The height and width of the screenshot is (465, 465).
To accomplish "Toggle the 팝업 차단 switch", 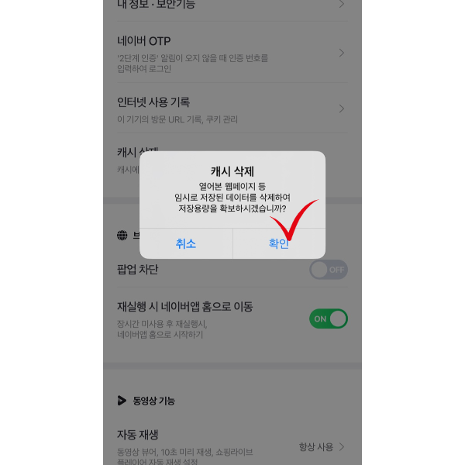I will click(329, 270).
